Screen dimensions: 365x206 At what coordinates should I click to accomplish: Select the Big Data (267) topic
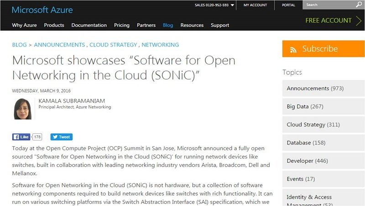click(x=323, y=107)
